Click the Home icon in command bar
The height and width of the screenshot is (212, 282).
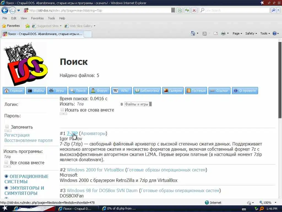[193, 33]
